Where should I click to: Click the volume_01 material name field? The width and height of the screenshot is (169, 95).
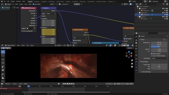coord(68,4)
